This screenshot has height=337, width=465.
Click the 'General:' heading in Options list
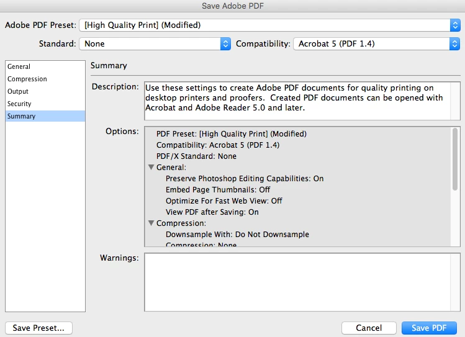(171, 168)
